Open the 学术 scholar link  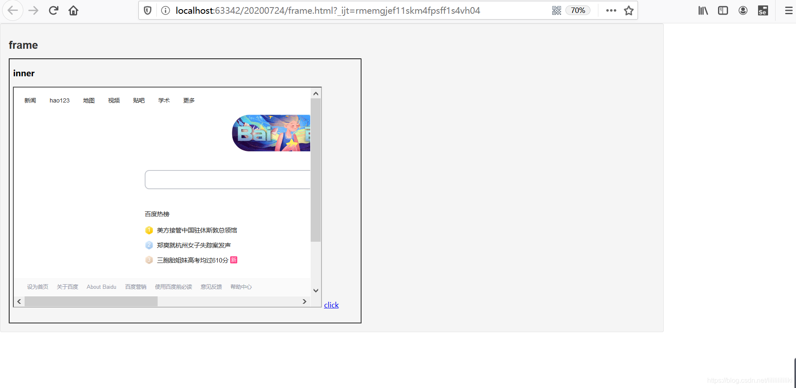pos(164,100)
